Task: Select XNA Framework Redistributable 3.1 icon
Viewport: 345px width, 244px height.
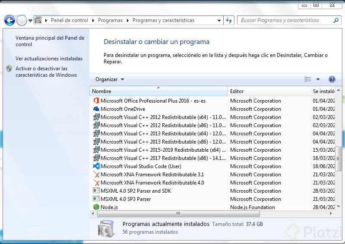Action: point(96,175)
